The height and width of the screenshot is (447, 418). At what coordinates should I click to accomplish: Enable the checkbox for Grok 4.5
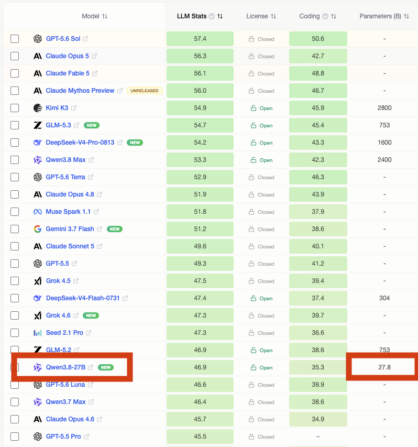15,281
